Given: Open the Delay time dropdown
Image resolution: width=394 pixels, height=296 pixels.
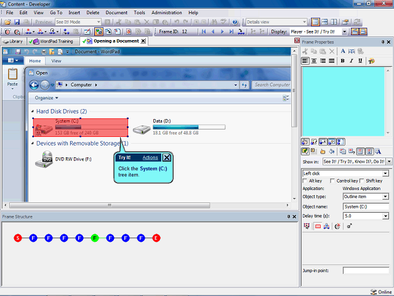Looking at the screenshot, I should coord(385,216).
